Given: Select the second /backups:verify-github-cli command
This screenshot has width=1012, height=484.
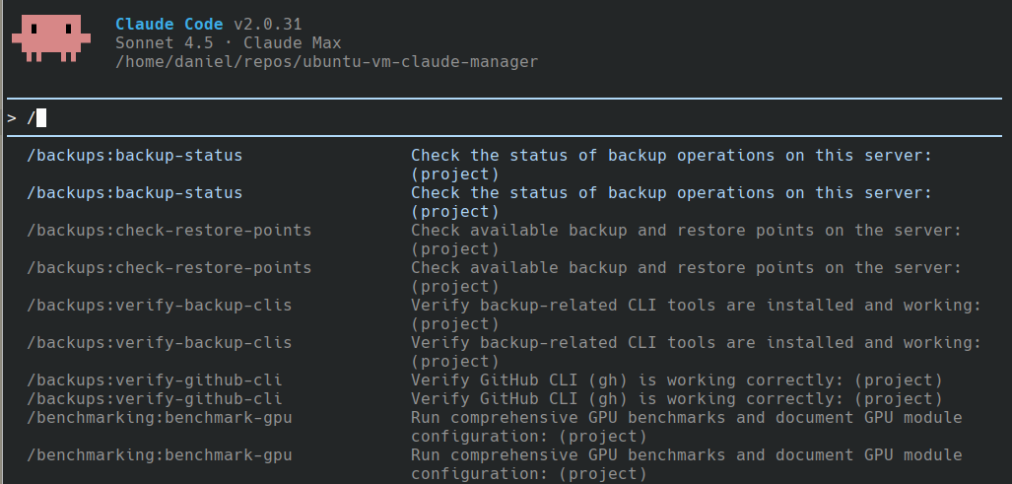Looking at the screenshot, I should (x=155, y=399).
